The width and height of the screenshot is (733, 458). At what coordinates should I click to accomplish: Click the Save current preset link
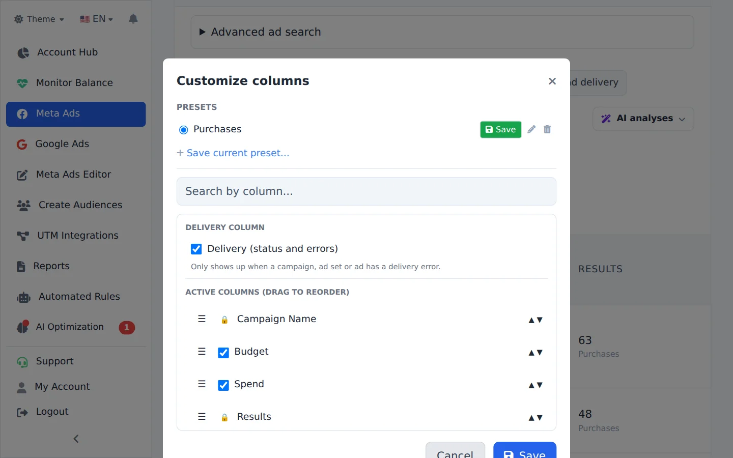(233, 153)
